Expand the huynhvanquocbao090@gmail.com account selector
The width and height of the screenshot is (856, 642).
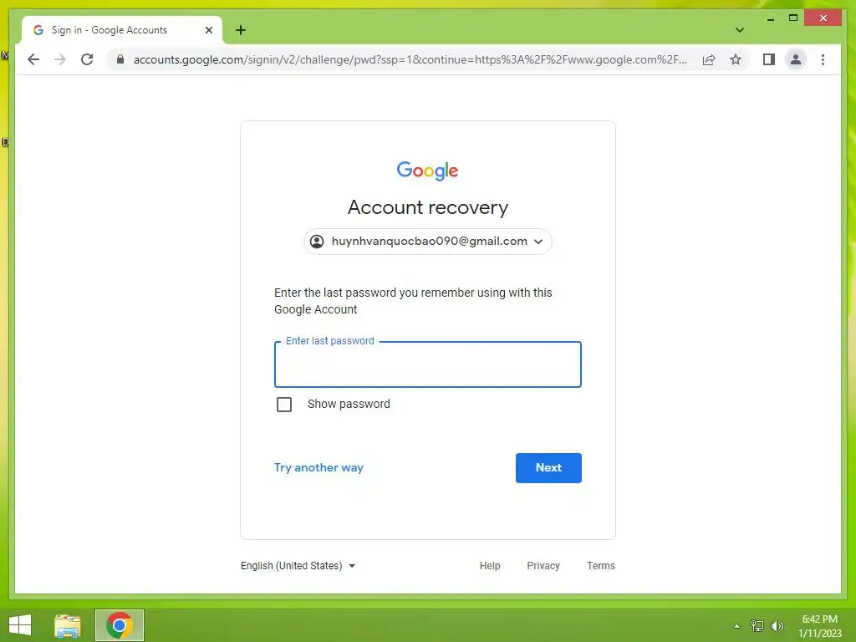pos(427,242)
